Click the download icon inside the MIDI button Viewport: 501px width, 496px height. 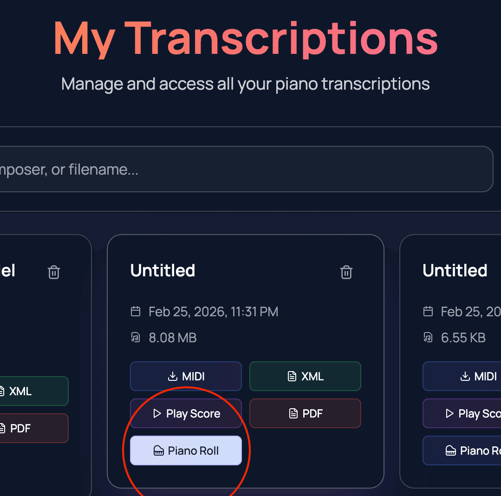[x=173, y=376]
